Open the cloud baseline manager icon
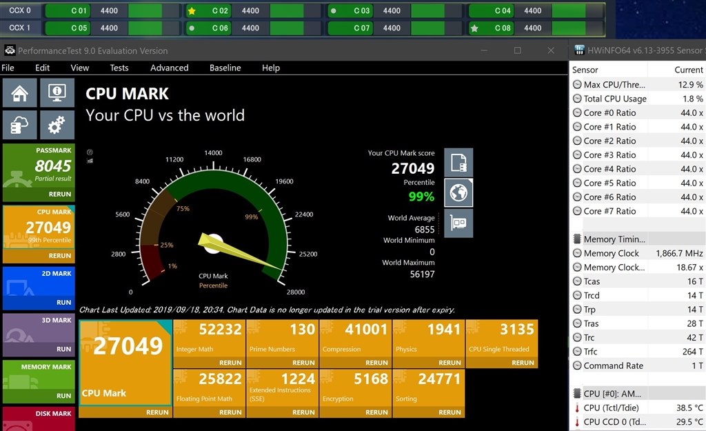706x431 pixels. (x=20, y=125)
